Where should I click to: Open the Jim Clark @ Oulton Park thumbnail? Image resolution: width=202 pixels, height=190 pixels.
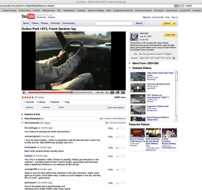[138, 87]
